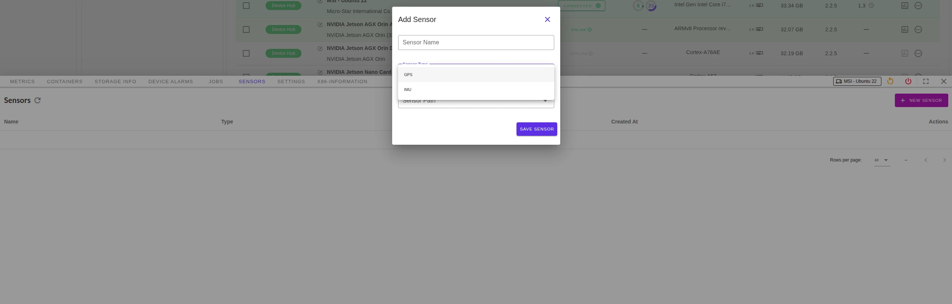Open metrics chart for ARMv8 Processor device
The height and width of the screenshot is (304, 952).
[905, 29]
